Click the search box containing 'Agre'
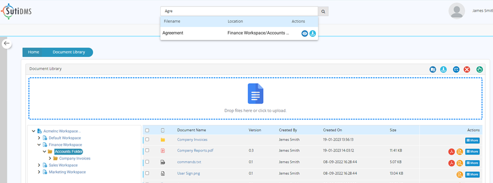Viewport: 493px width, 183px height. tap(239, 11)
